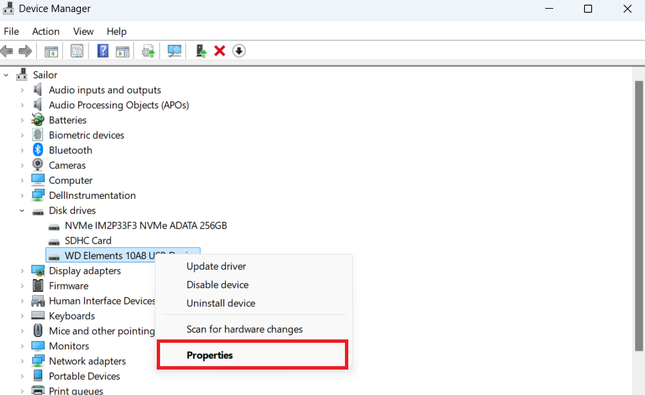Select the Print queues label
Viewport: 645px width, 395px height.
(76, 390)
